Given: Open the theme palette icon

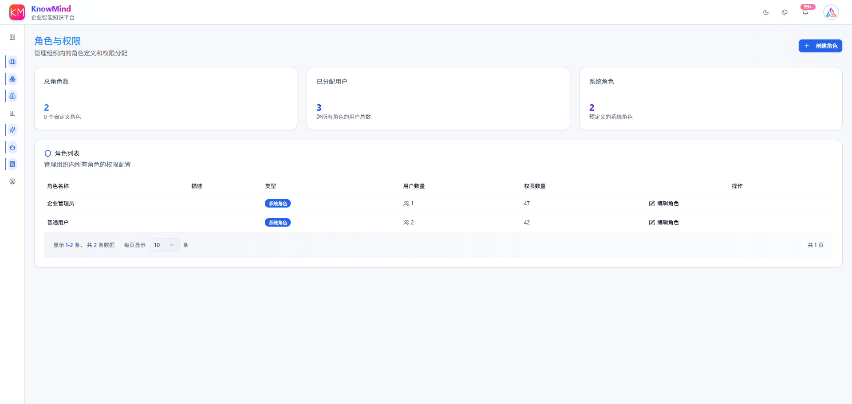Looking at the screenshot, I should (x=785, y=12).
